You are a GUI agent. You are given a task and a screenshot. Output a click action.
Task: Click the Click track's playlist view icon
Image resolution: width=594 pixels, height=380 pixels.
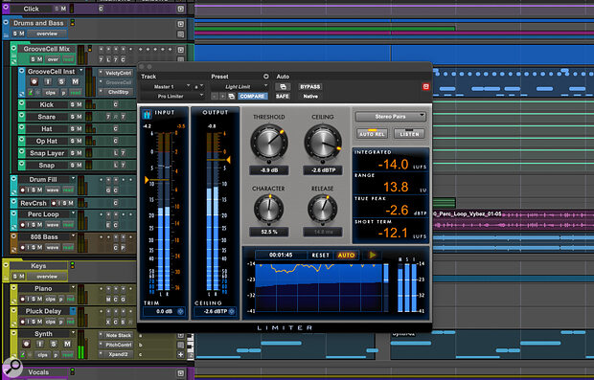tap(181, 9)
